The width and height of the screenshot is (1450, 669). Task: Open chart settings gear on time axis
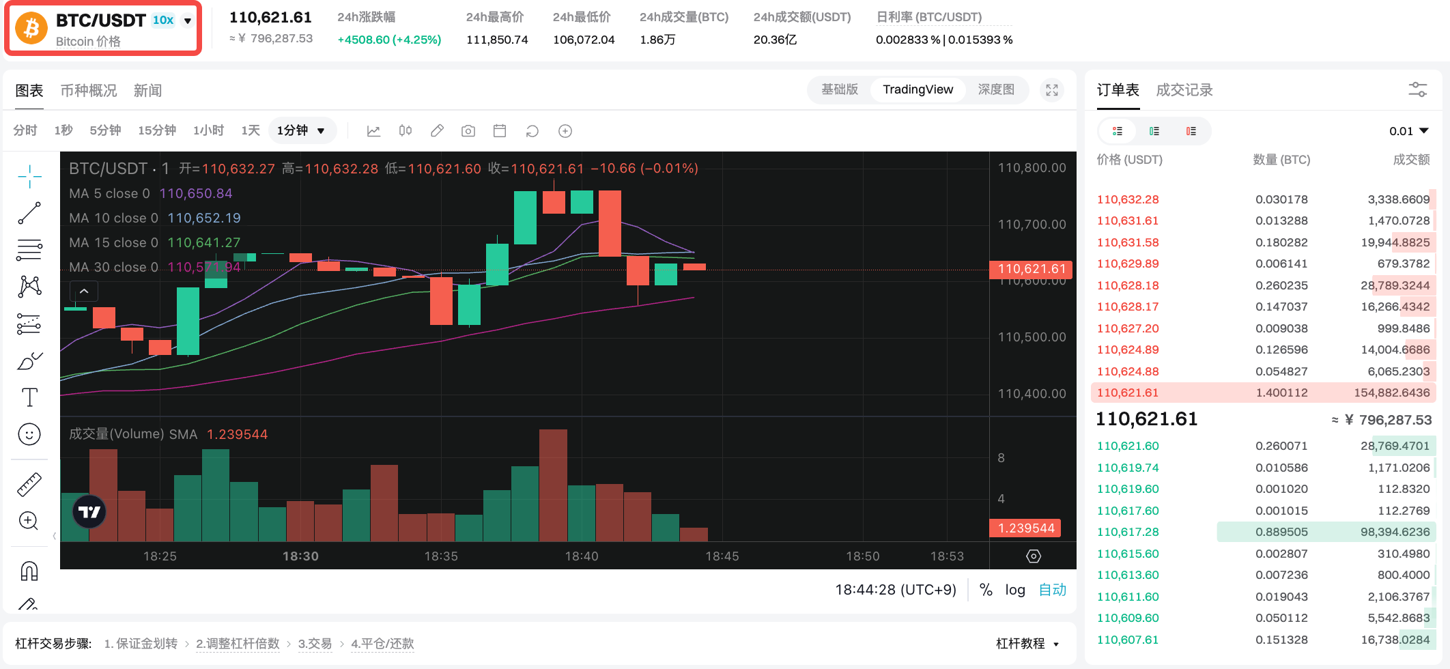click(1034, 556)
